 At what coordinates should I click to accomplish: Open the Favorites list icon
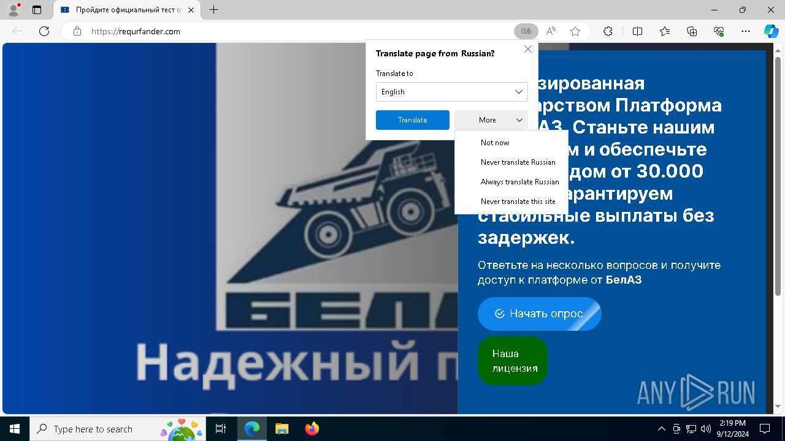point(665,31)
